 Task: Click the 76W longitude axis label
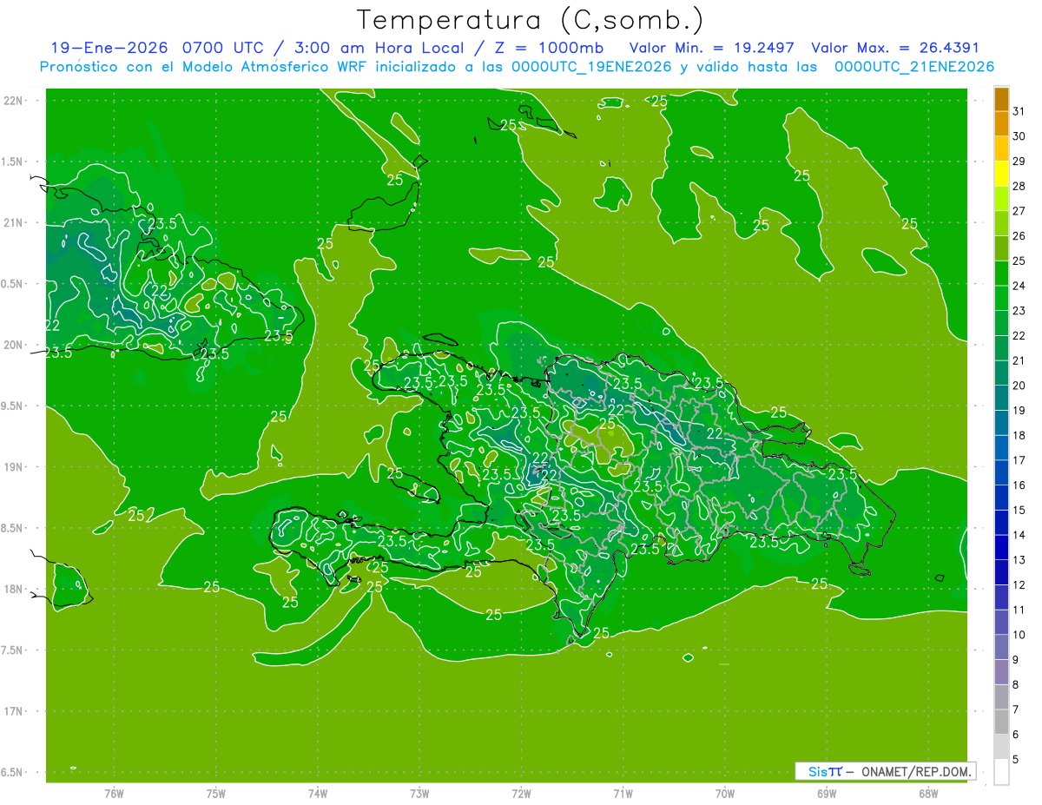coord(114,792)
